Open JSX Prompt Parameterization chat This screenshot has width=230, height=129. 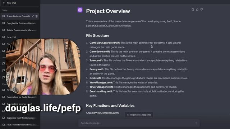[20, 125]
